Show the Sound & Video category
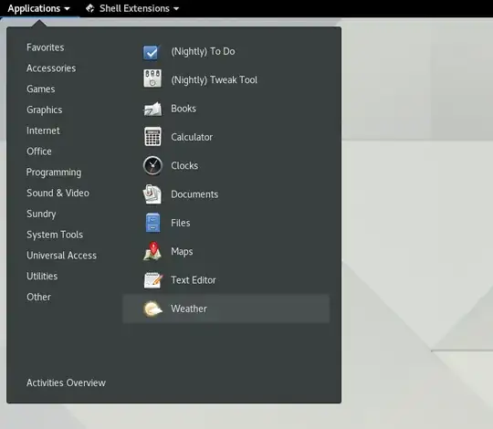Image resolution: width=493 pixels, height=429 pixels. click(x=58, y=193)
